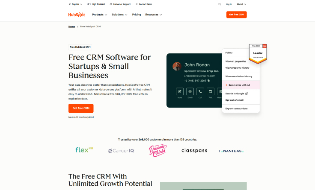Image resolution: width=315 pixels, height=190 pixels.
Task: Click the Note icon on contact card
Action: [x=180, y=92]
